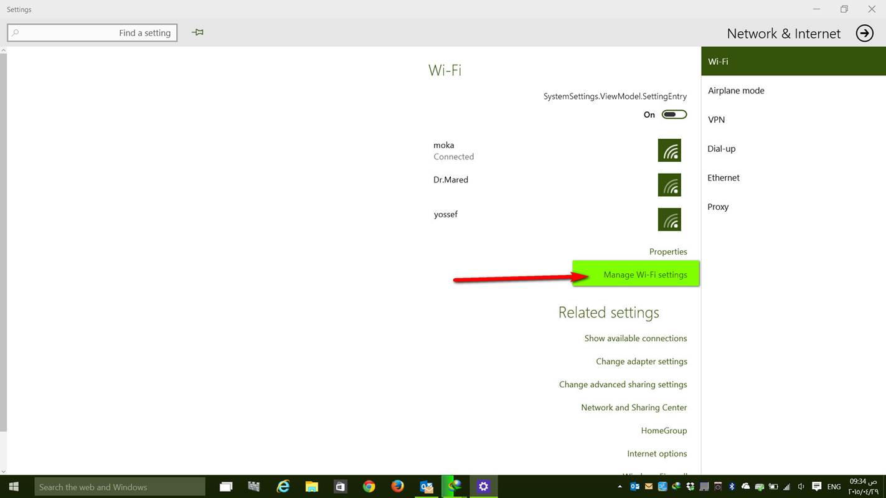Open the VPN settings section
Image resolution: width=886 pixels, height=498 pixels.
point(793,120)
